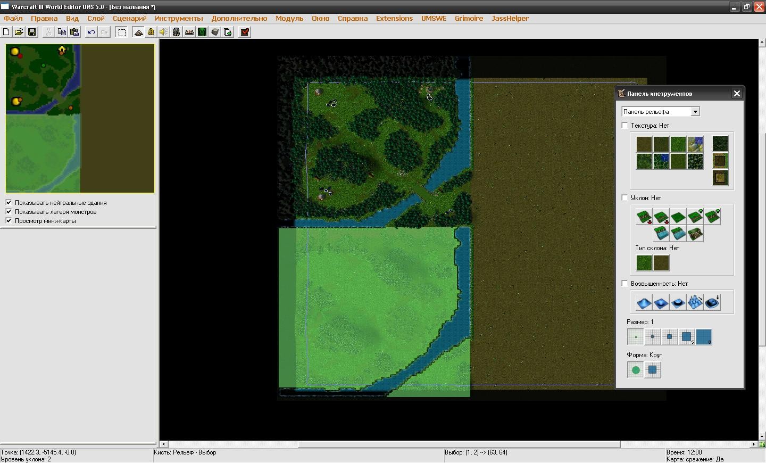Open the Import manager icon

pyautogui.click(x=228, y=32)
